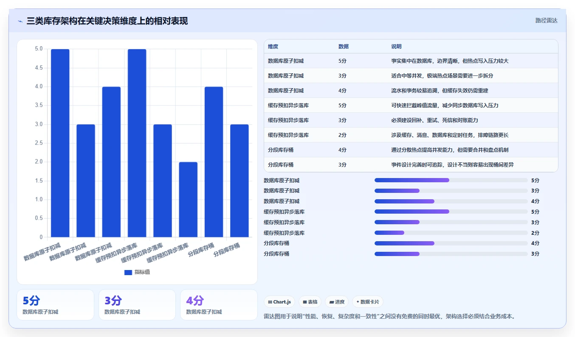Open the purple 4分 数据库原子扣减 data card
The image size is (575, 337).
[x=219, y=305]
